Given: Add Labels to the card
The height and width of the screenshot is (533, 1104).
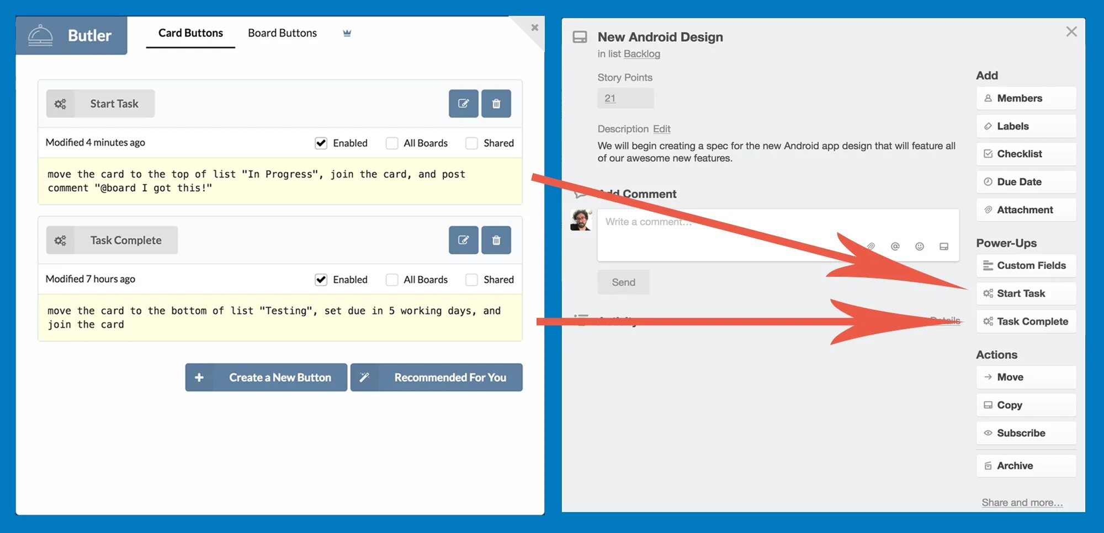Looking at the screenshot, I should pyautogui.click(x=1026, y=126).
